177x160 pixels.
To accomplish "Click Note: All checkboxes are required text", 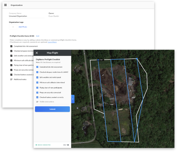I will pyautogui.click(x=48, y=62).
